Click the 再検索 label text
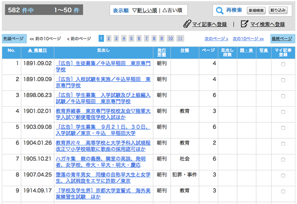Image resolution: width=297 pixels, height=204 pixels. [234, 10]
